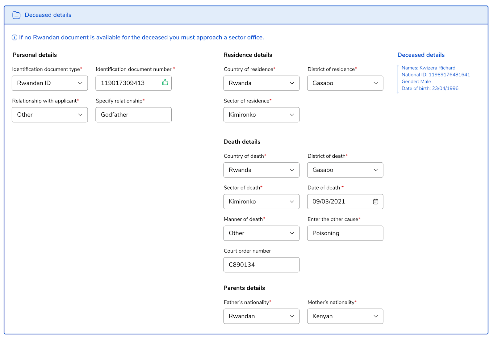Screen dimensions: 494x339
Task: Open Sector of residence dropdown
Action: click(x=262, y=115)
